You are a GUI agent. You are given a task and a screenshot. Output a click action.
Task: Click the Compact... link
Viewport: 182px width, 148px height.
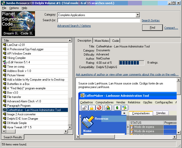(171, 28)
